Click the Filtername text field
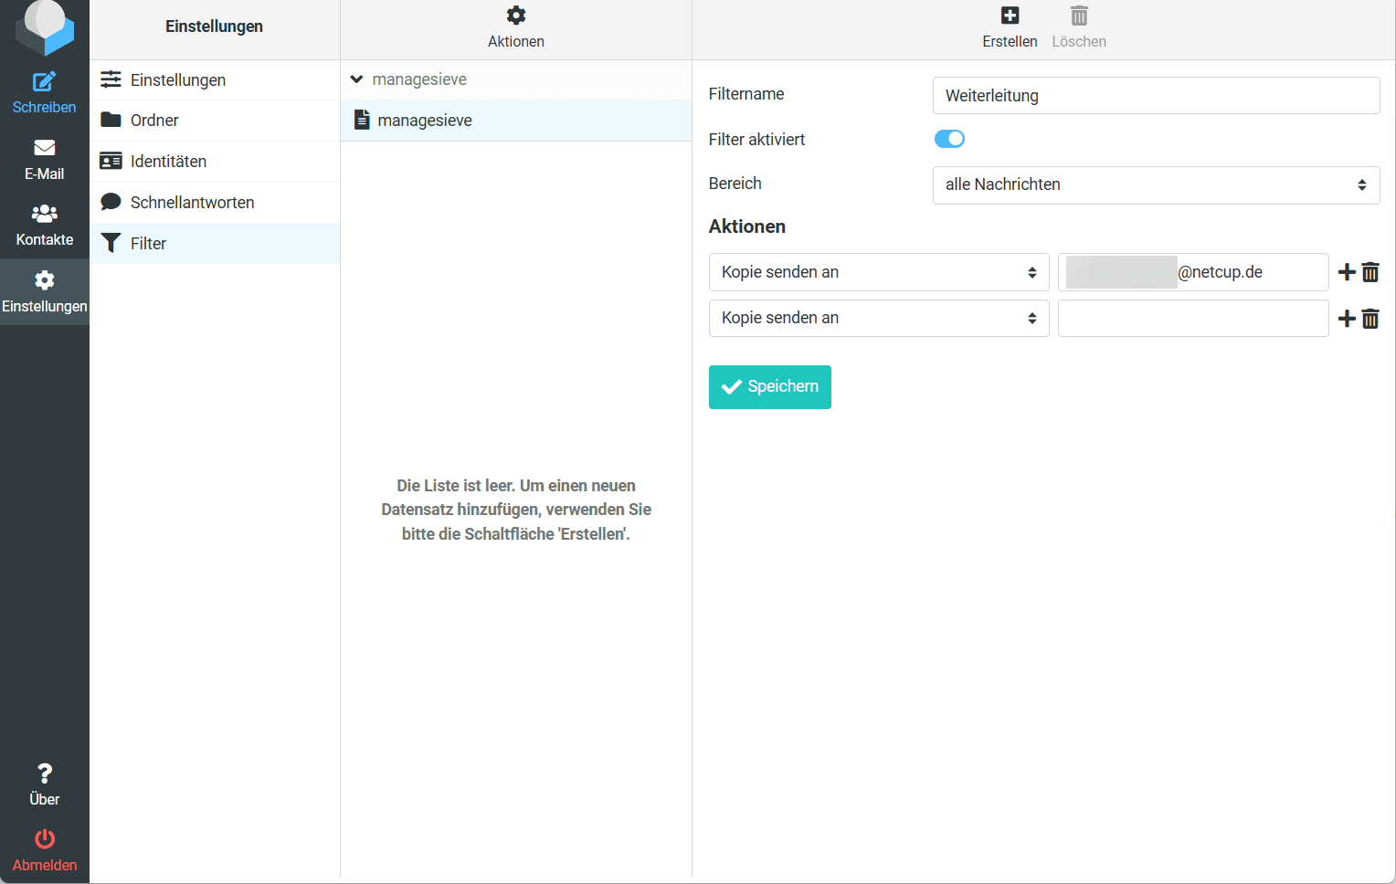This screenshot has width=1396, height=884. [x=1156, y=96]
